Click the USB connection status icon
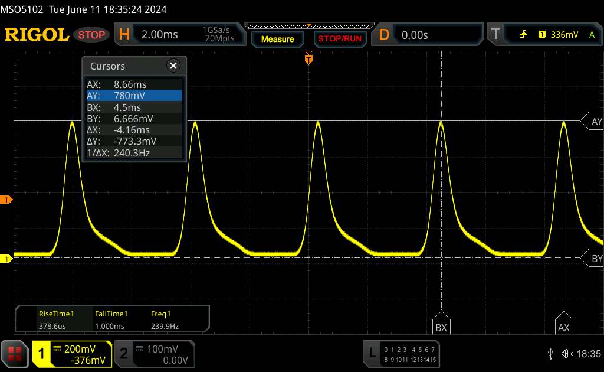Image resolution: width=604 pixels, height=372 pixels. click(x=551, y=354)
